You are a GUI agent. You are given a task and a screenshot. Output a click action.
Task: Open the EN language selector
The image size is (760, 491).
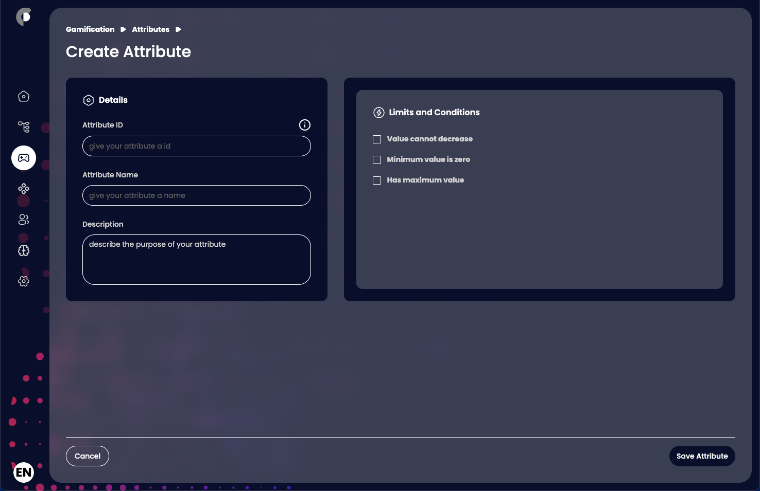tap(23, 472)
